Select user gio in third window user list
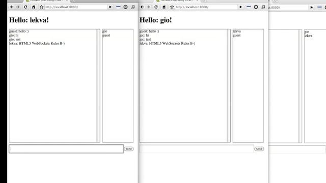The height and width of the screenshot is (183, 326). pyautogui.click(x=307, y=32)
